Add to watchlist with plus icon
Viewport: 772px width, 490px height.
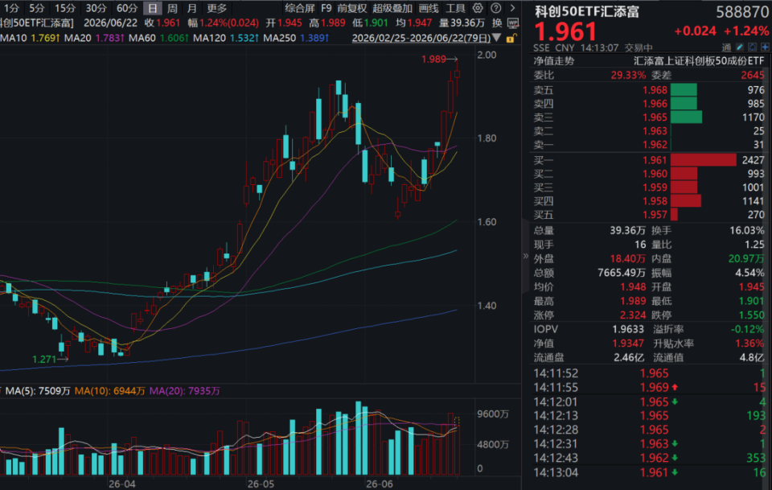pyautogui.click(x=765, y=47)
